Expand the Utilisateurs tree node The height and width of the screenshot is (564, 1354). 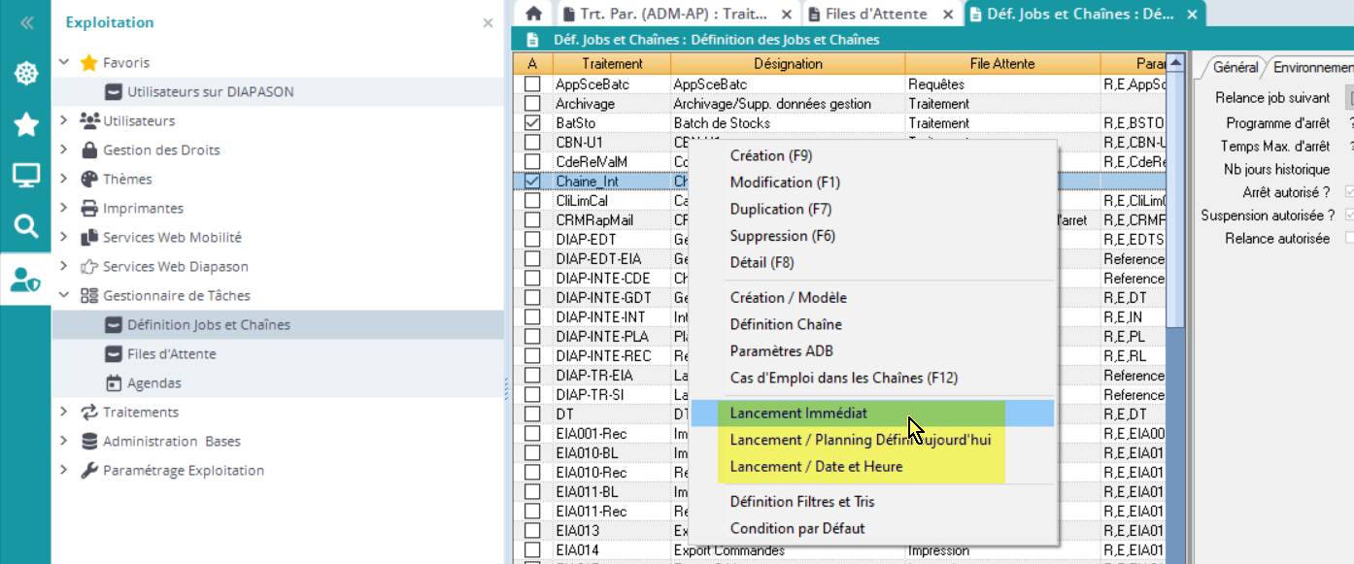point(64,121)
